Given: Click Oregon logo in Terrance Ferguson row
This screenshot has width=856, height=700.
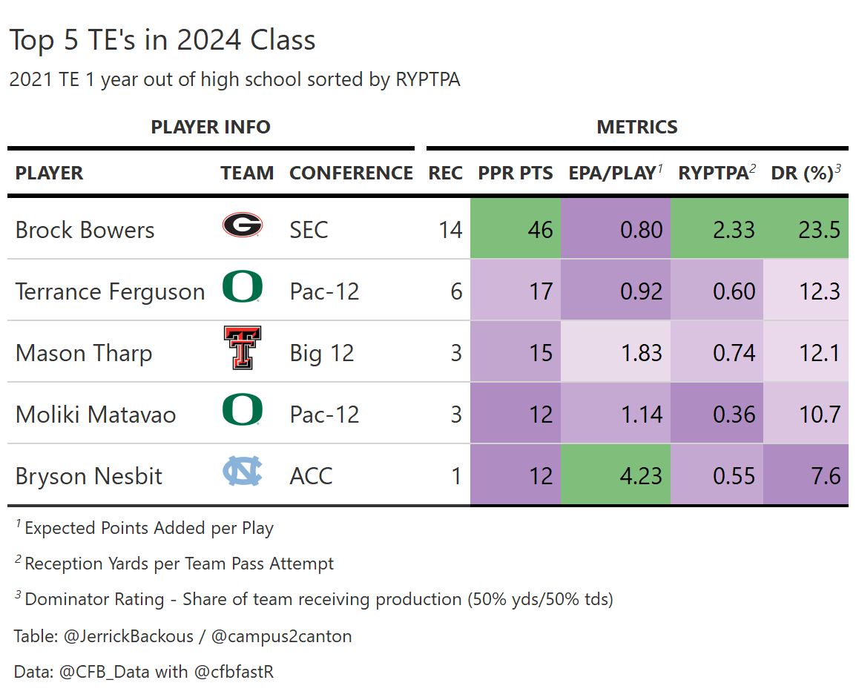Looking at the screenshot, I should (x=242, y=287).
